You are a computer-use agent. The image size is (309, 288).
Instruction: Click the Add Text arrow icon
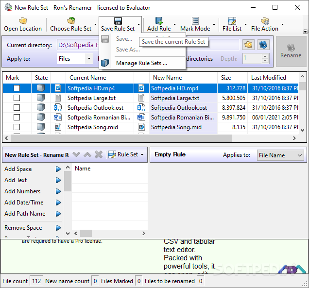[58, 180]
